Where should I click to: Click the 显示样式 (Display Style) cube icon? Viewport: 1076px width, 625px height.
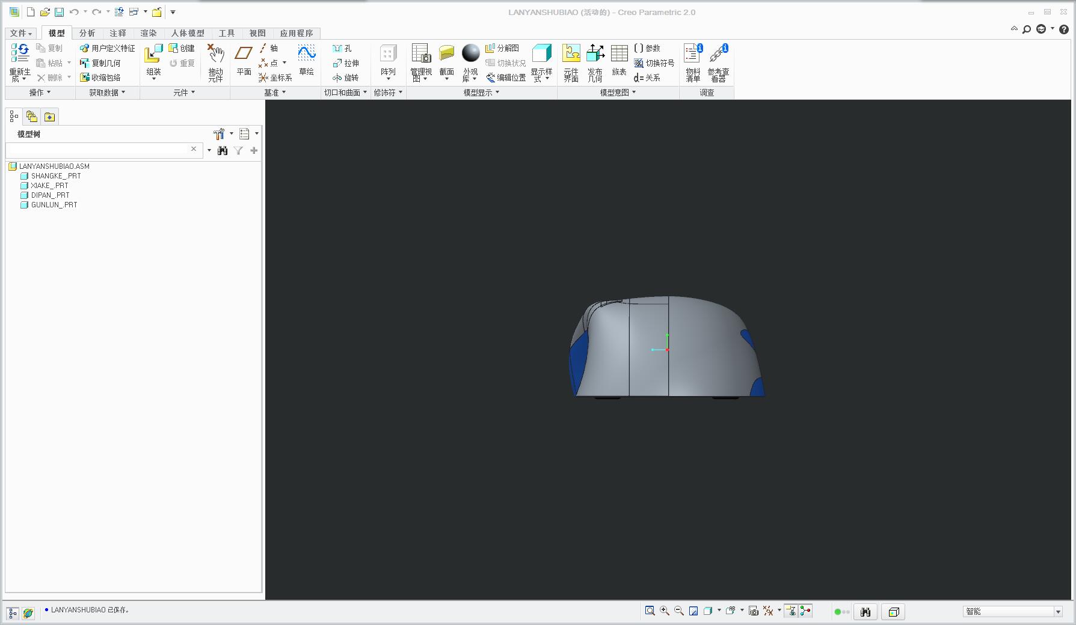[x=541, y=53]
